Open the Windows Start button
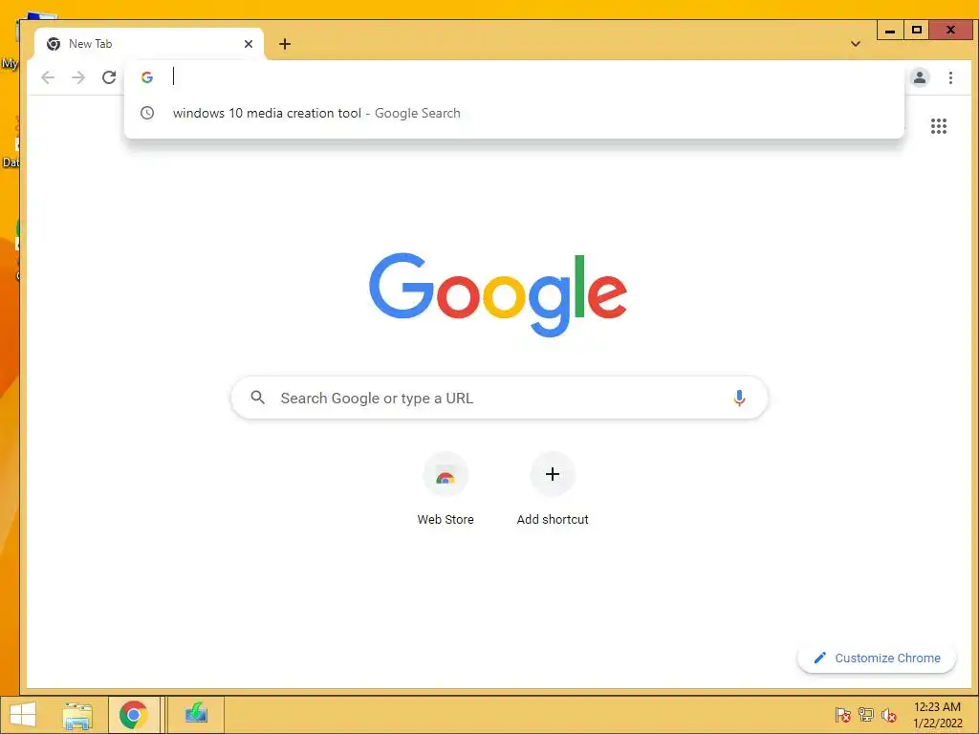979x734 pixels. [x=23, y=715]
